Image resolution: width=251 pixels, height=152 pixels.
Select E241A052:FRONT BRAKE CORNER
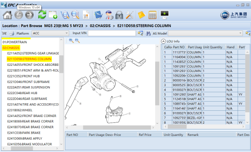[x=32, y=116]
